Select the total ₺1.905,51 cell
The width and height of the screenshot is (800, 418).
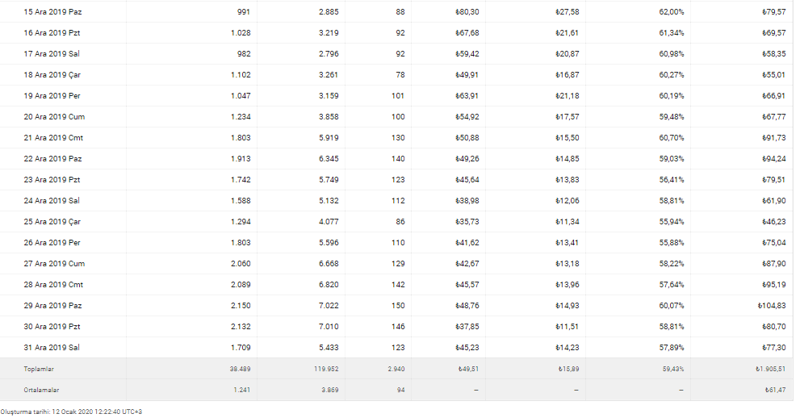point(769,369)
